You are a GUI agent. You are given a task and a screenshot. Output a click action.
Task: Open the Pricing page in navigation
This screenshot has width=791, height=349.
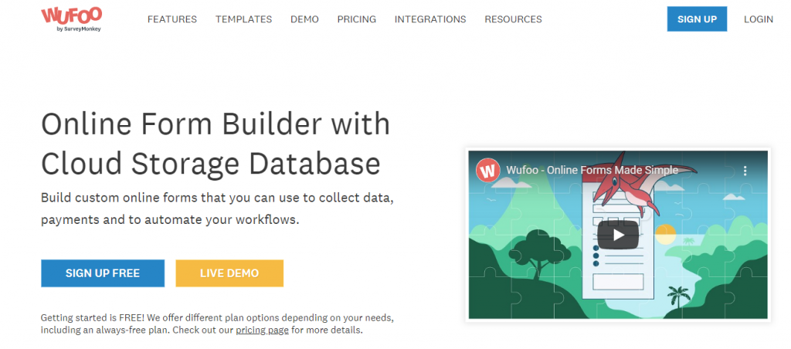357,19
